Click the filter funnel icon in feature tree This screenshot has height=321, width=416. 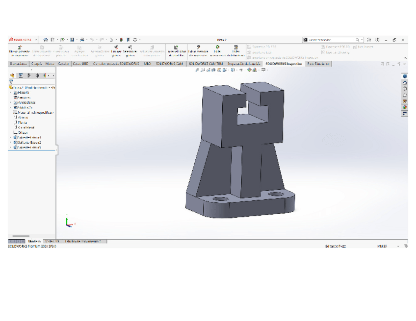coord(11,82)
